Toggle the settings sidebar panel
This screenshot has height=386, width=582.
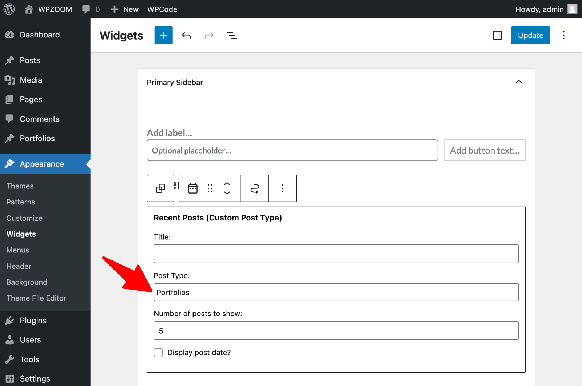click(497, 35)
